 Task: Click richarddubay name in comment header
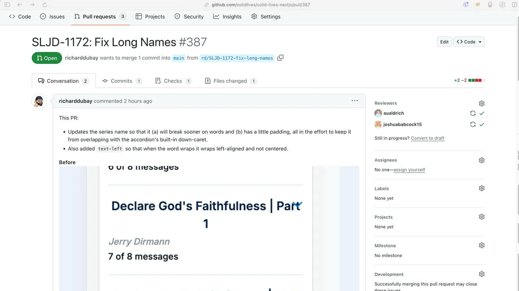pos(75,101)
